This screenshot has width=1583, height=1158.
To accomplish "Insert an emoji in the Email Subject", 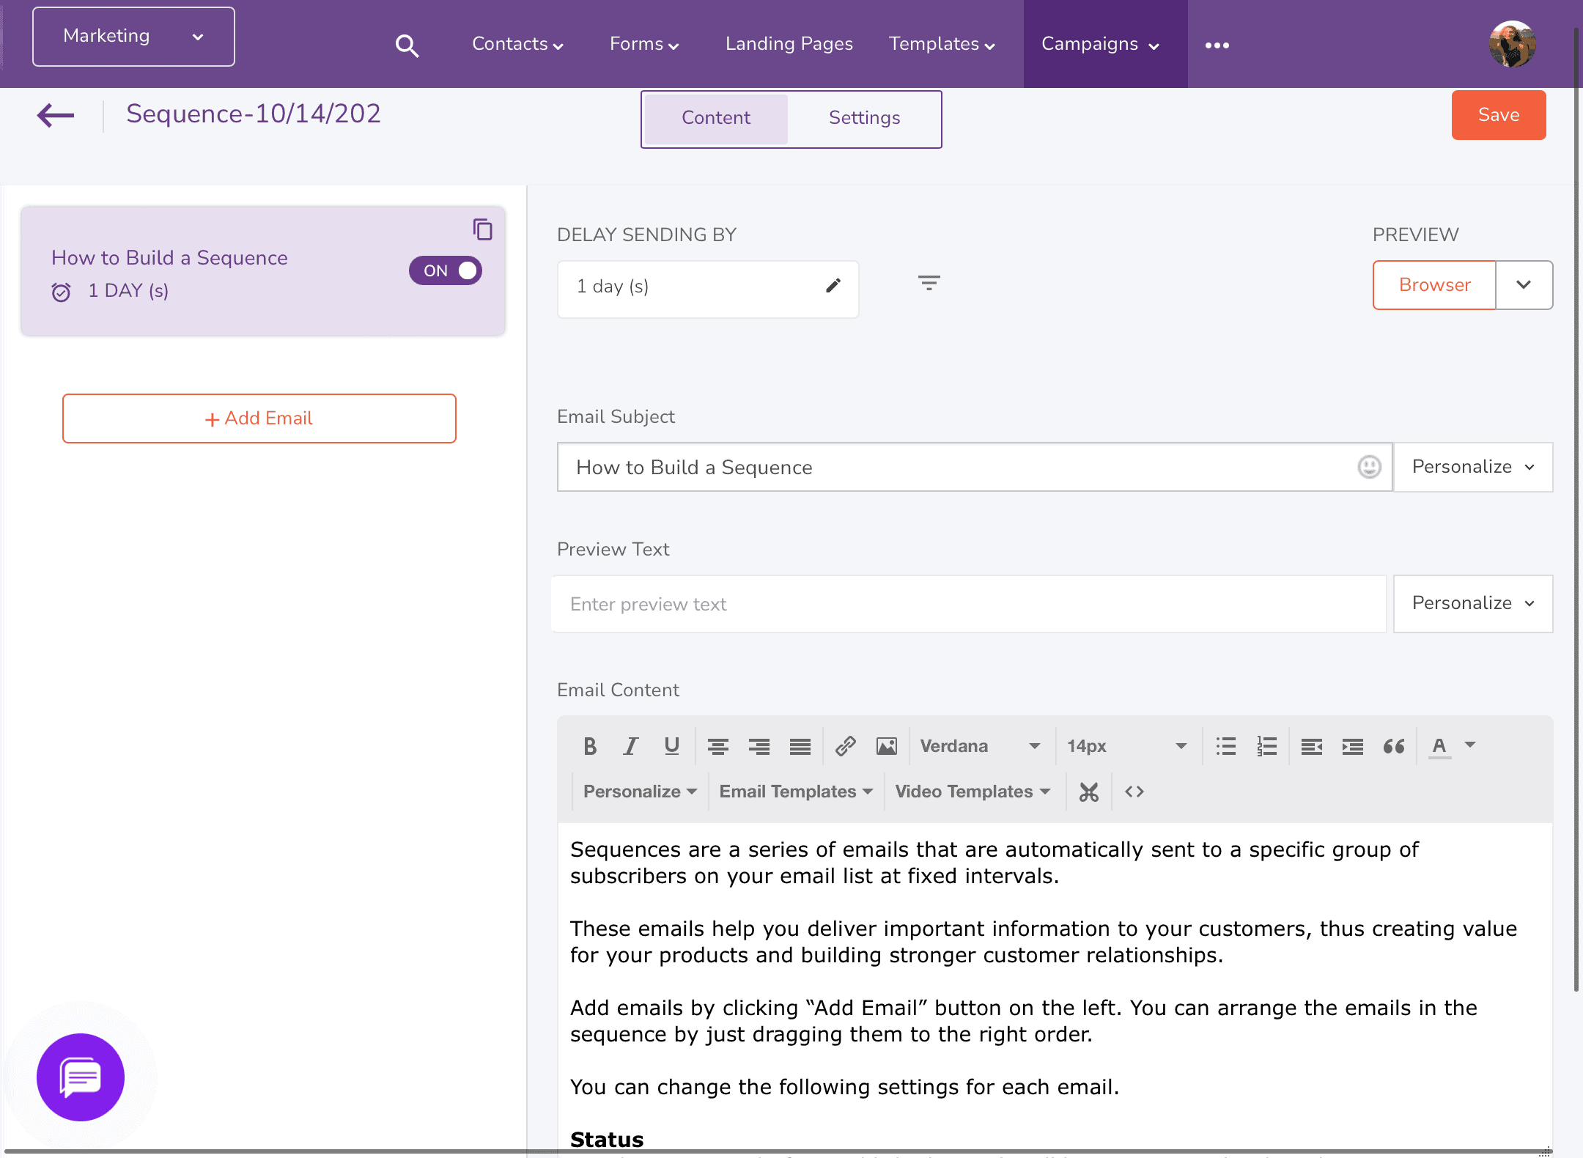I will coord(1369,467).
